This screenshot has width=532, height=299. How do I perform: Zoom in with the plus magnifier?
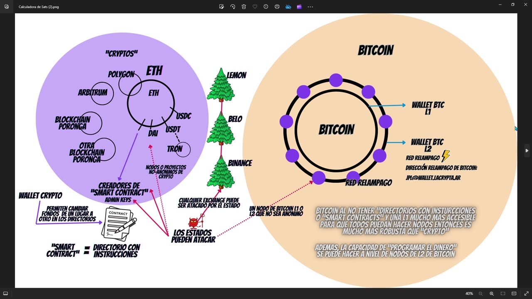[x=492, y=294]
